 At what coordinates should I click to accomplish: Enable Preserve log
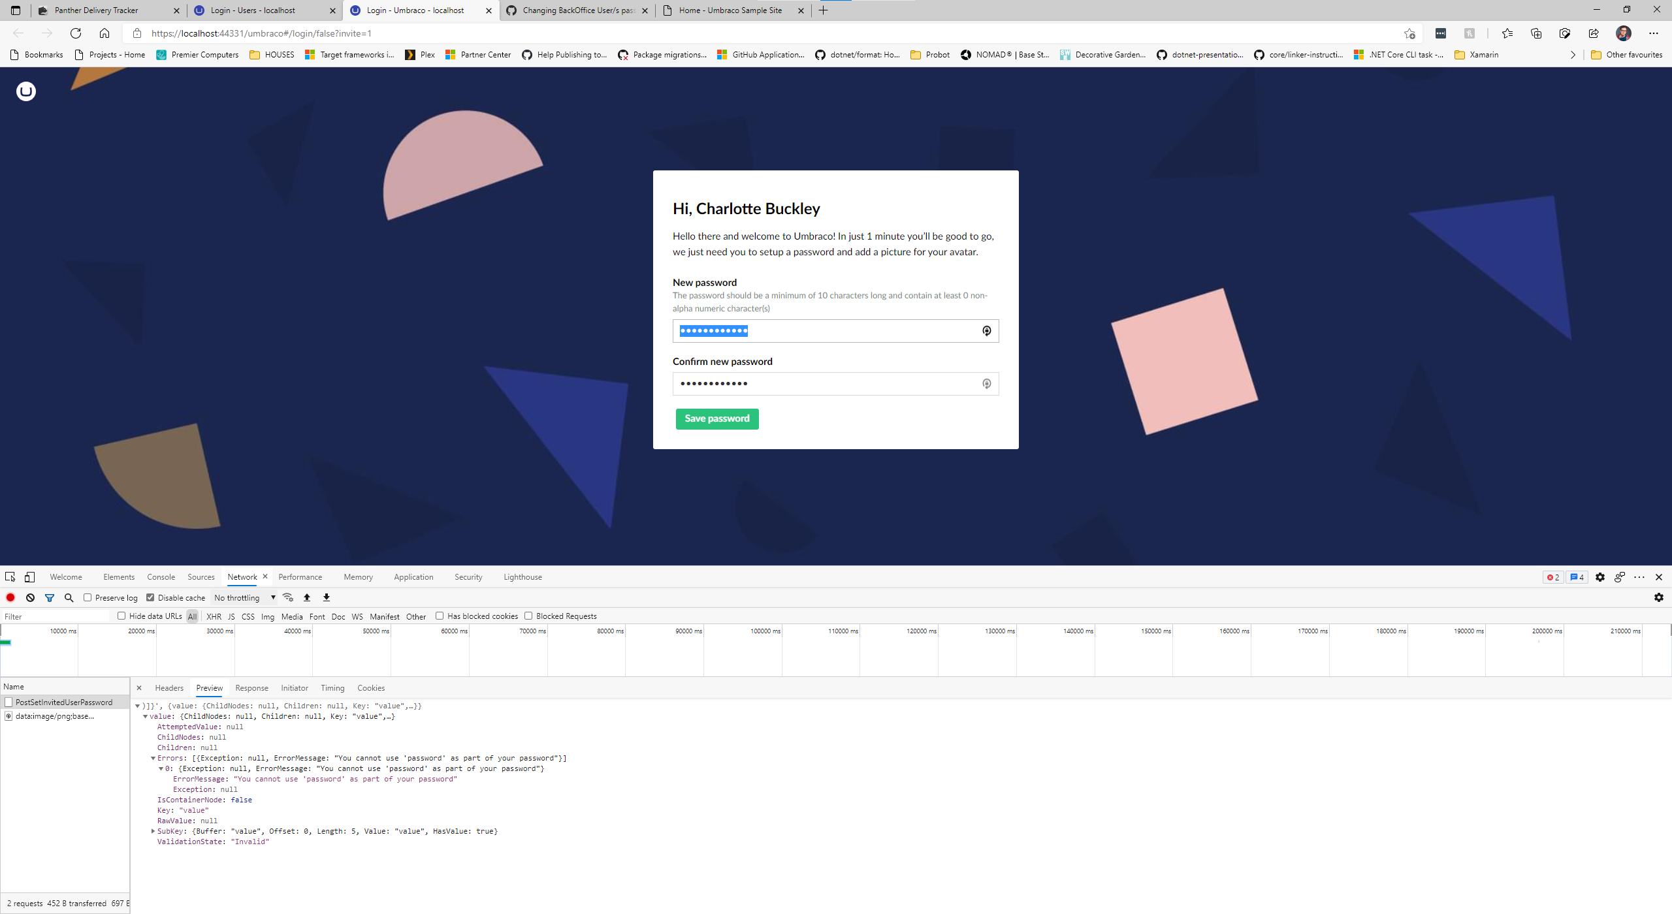tap(88, 597)
